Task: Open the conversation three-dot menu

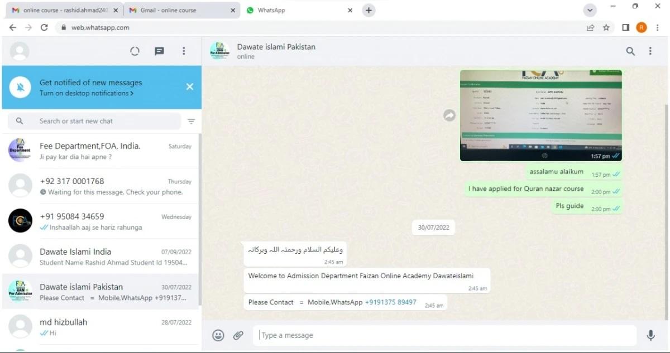Action: tap(650, 51)
